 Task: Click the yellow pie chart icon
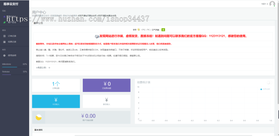39,117
